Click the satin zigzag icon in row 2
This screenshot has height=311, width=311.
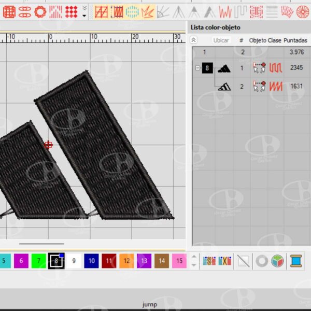(276, 87)
